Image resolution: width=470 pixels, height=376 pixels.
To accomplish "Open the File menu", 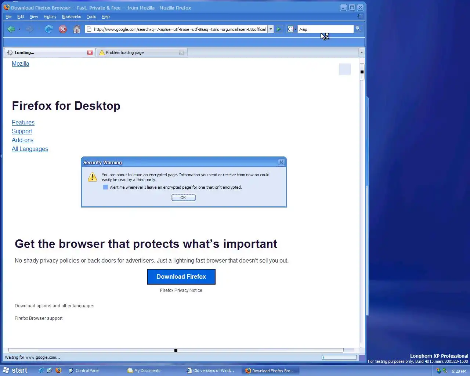I will pos(8,17).
